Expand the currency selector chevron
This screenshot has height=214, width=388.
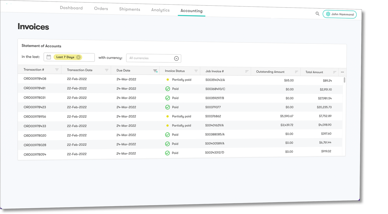click(x=176, y=58)
